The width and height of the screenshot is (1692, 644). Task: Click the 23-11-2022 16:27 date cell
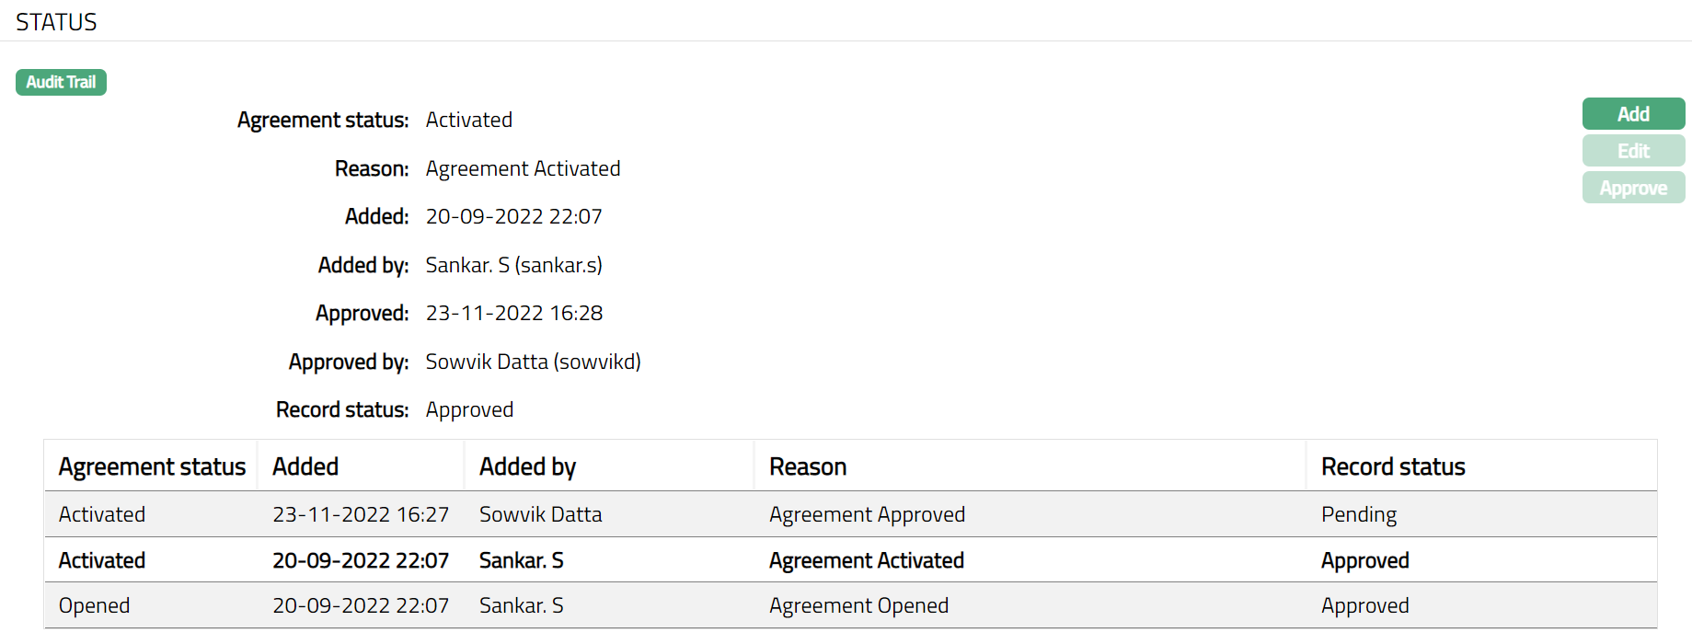point(361,514)
